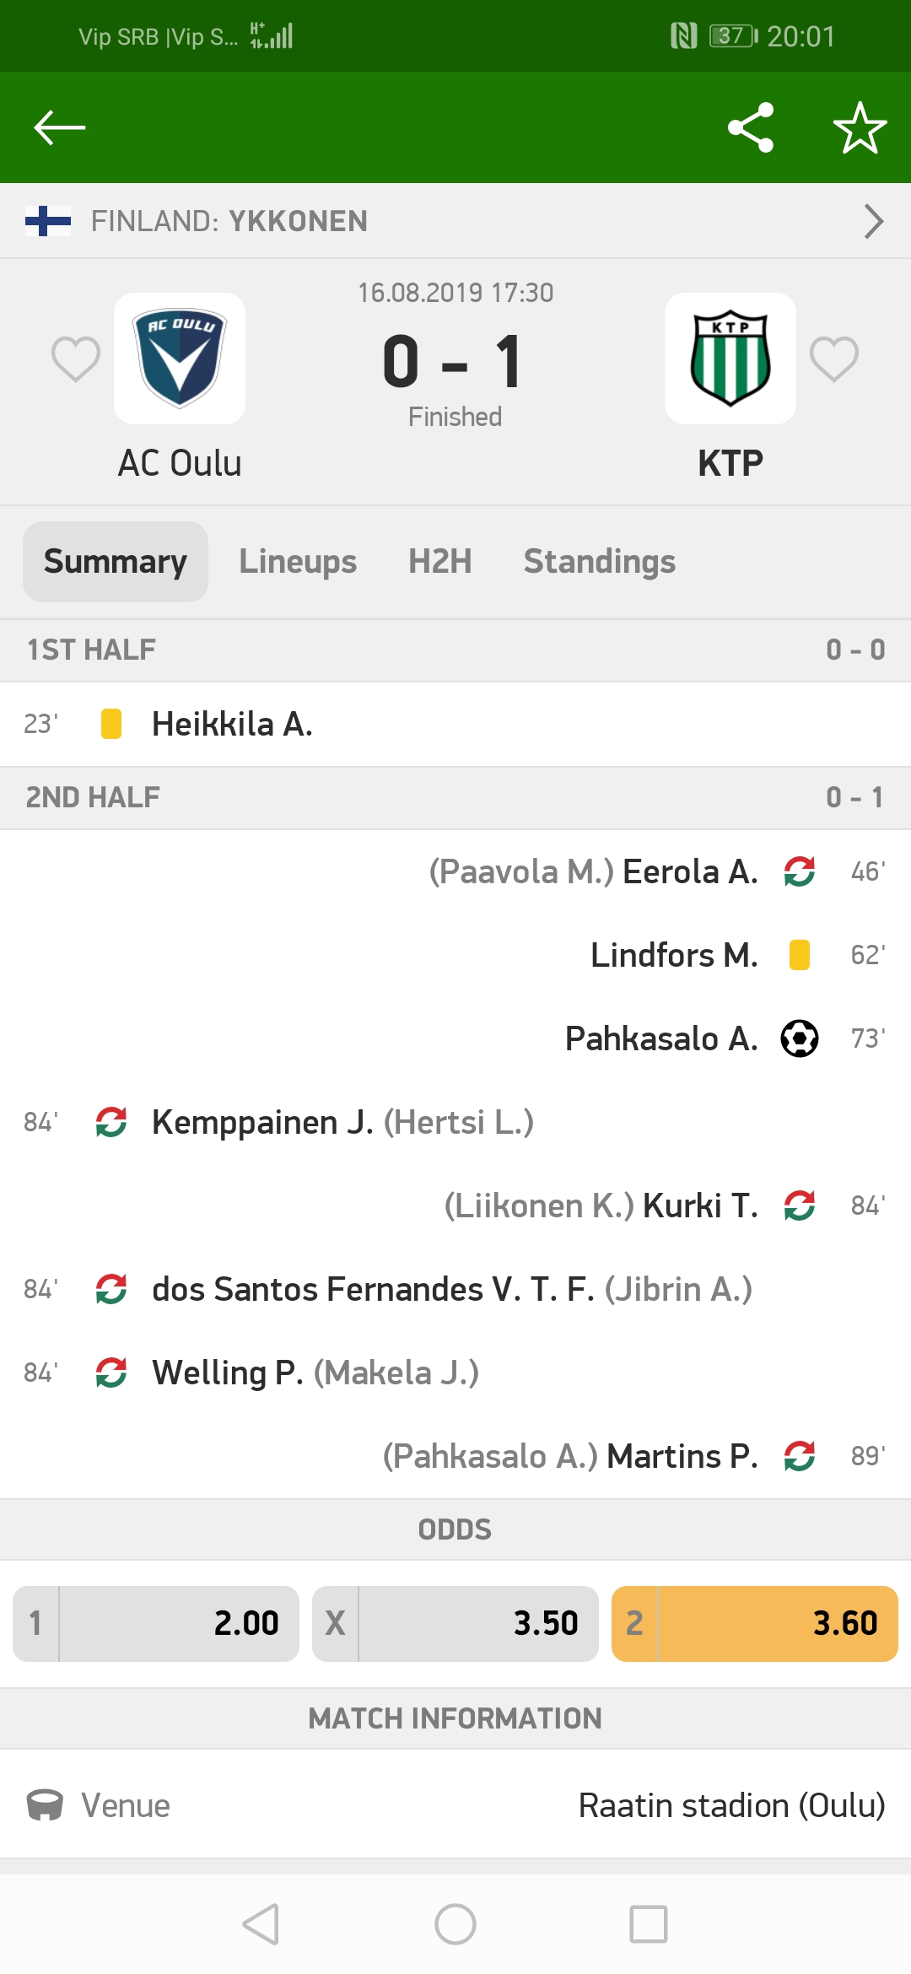Favorite AC Oulu with the heart icon
Screen dimensions: 911x1974
(x=76, y=359)
